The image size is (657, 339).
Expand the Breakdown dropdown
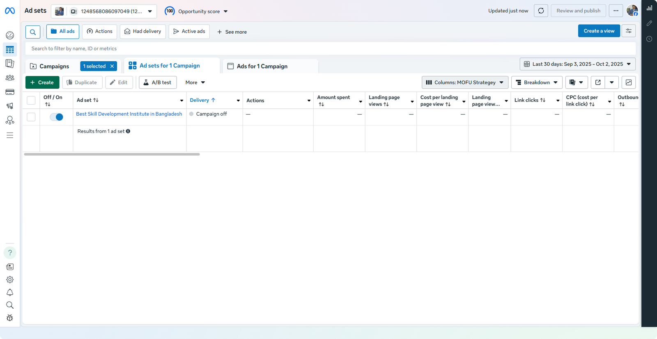[537, 82]
